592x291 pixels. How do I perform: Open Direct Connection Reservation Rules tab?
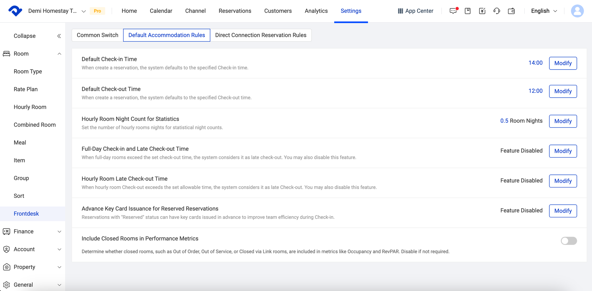coord(261,35)
